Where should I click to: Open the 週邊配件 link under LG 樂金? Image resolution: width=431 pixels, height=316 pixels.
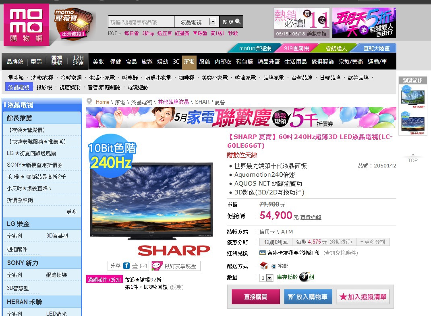coord(17,249)
